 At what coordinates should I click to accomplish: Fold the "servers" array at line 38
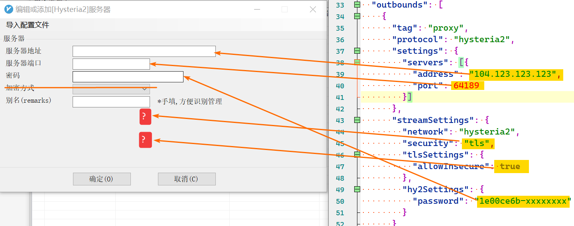pos(357,62)
